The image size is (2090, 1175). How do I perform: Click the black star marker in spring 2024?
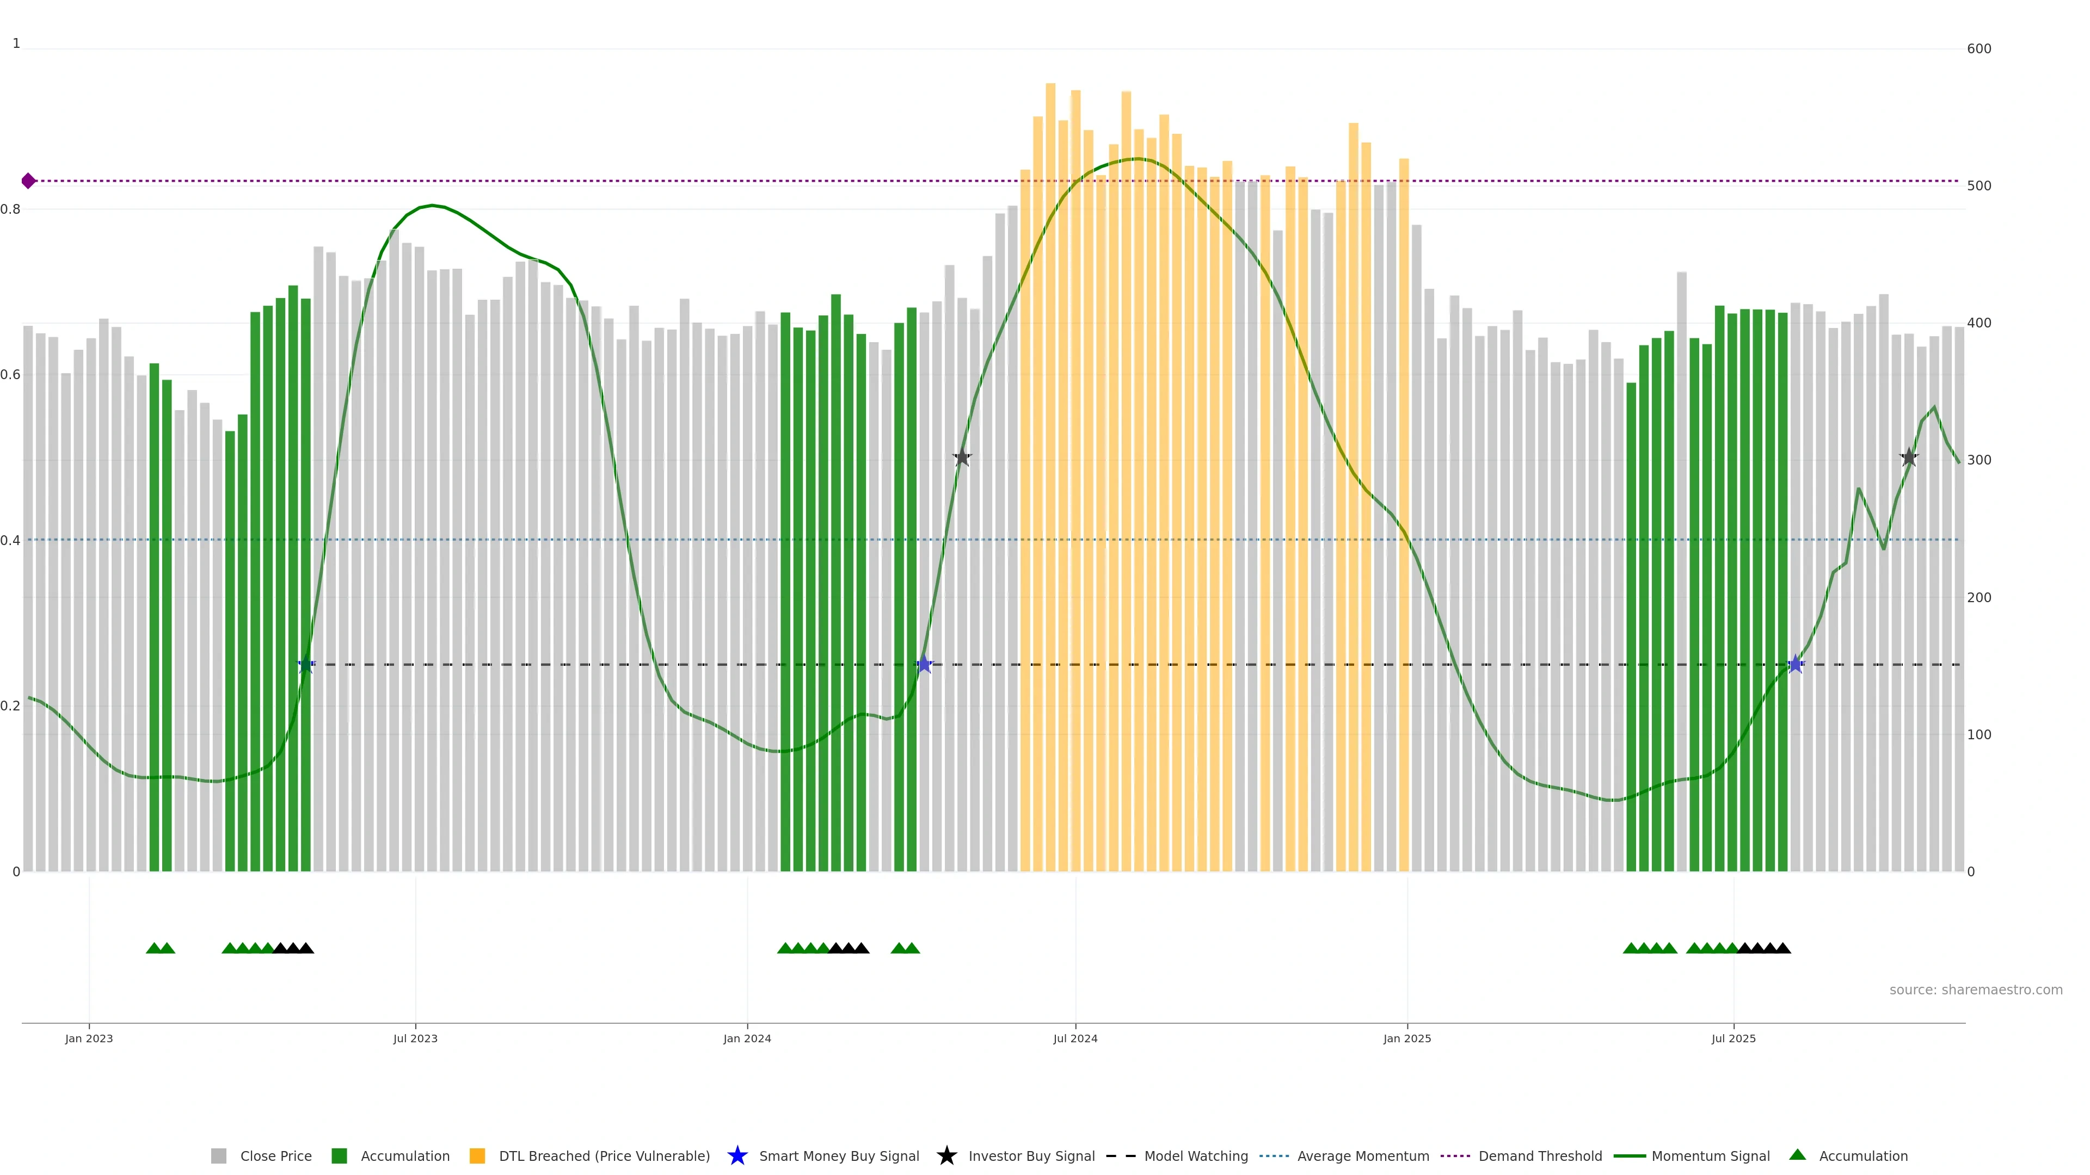[x=962, y=457]
